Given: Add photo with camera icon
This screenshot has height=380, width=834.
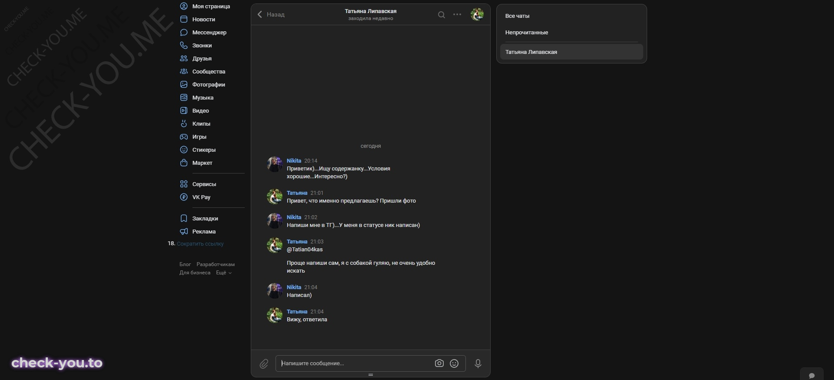Looking at the screenshot, I should [439, 363].
